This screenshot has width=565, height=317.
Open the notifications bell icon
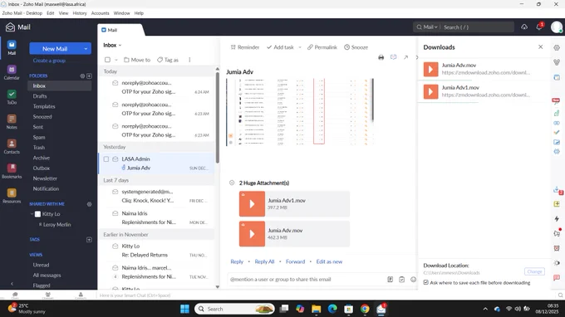click(x=539, y=27)
